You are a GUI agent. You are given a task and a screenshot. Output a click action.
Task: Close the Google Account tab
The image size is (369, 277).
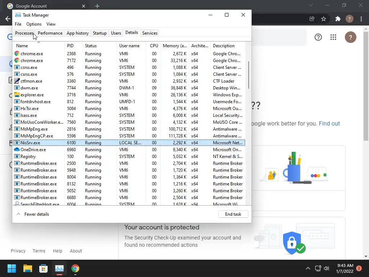(x=84, y=6)
